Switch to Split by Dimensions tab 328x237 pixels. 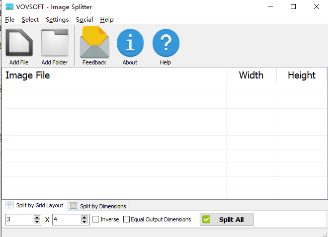pos(99,206)
